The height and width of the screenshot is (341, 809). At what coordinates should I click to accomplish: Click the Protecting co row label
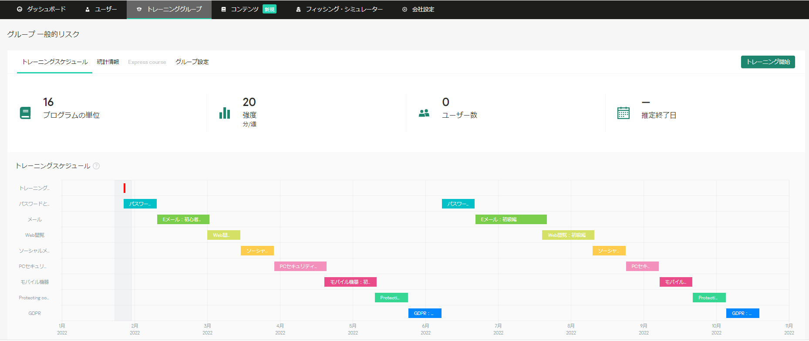coord(34,298)
